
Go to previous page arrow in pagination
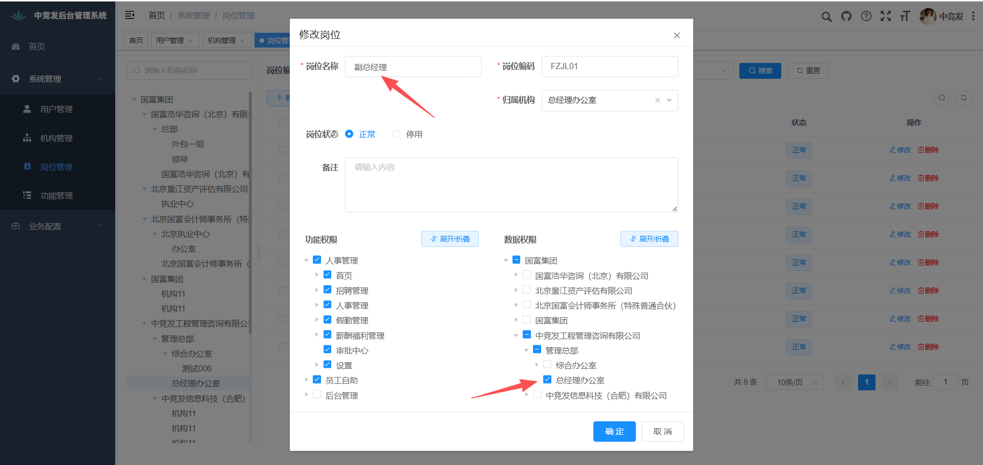click(844, 382)
